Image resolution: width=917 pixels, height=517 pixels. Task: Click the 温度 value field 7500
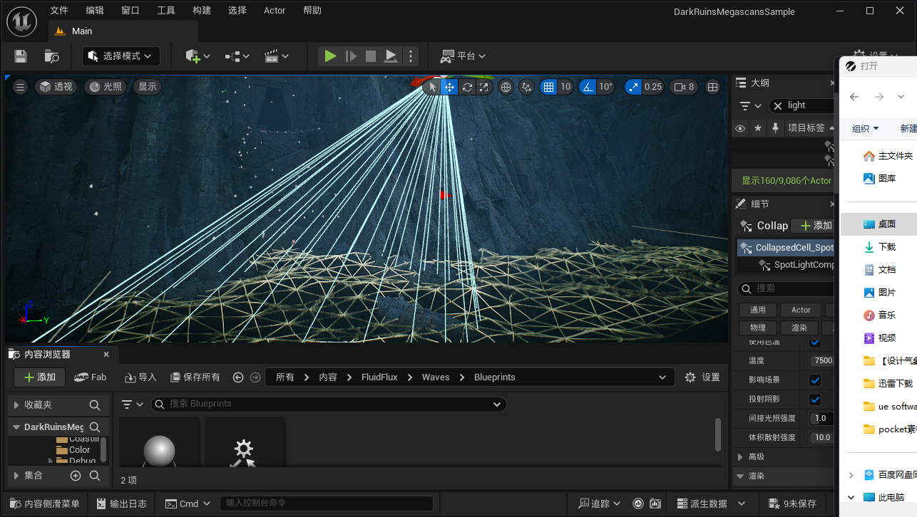pyautogui.click(x=821, y=361)
